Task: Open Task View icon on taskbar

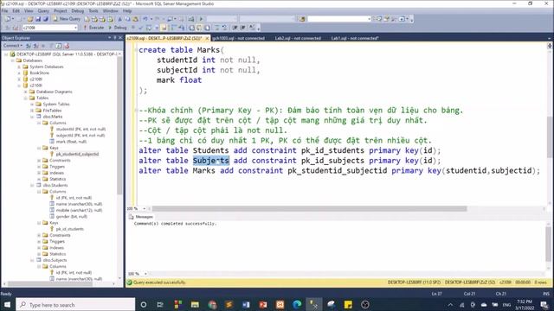Action: click(160, 305)
